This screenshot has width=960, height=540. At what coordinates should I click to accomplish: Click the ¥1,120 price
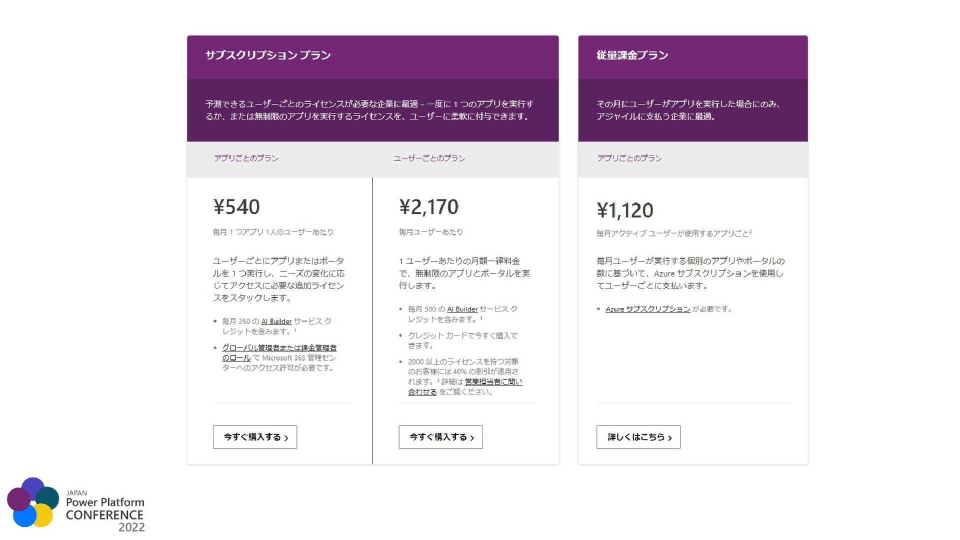[x=624, y=210]
